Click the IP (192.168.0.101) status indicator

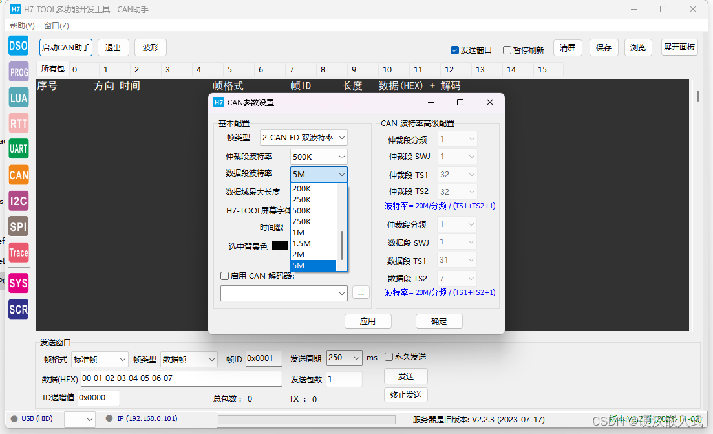142,418
